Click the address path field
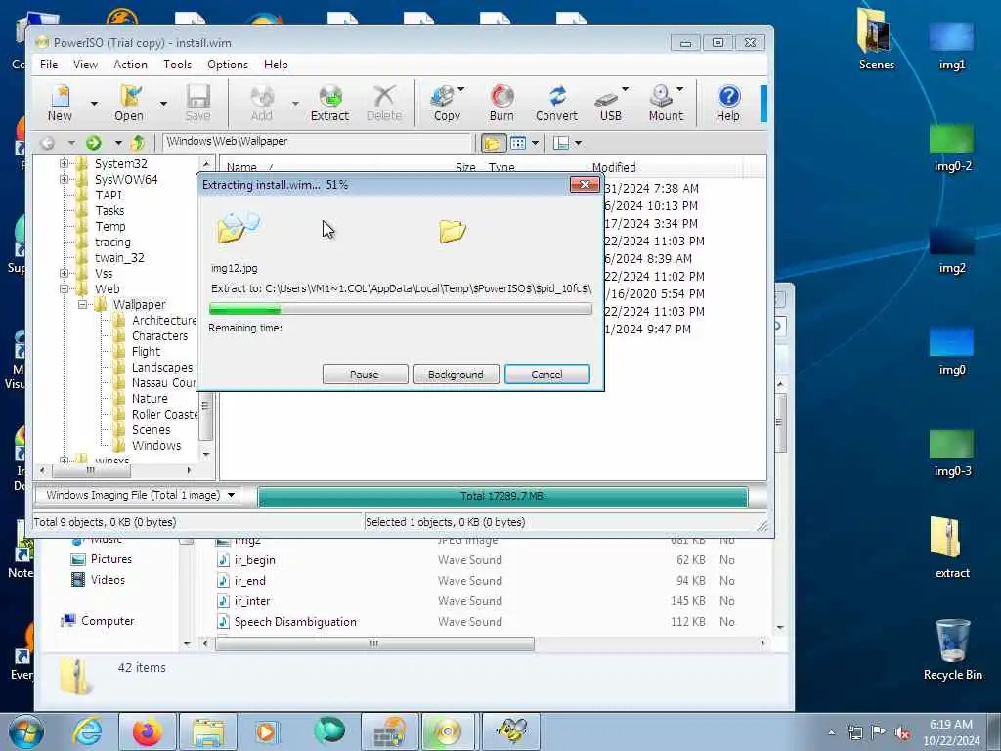Viewport: 1001px width, 751px height. pos(317,141)
